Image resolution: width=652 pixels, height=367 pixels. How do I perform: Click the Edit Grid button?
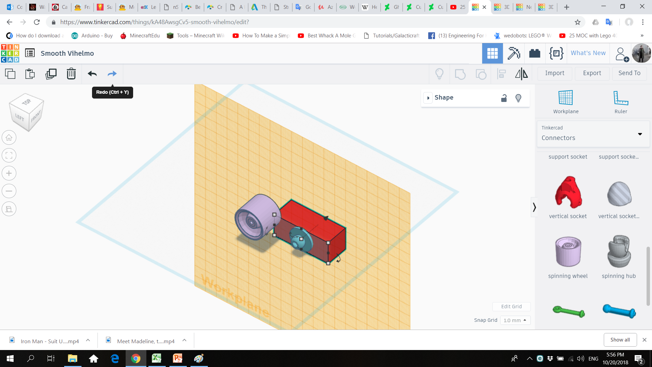tap(511, 307)
